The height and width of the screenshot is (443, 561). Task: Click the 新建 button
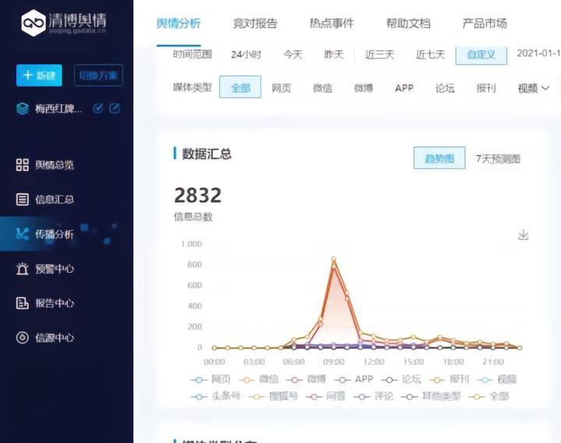pyautogui.click(x=39, y=76)
